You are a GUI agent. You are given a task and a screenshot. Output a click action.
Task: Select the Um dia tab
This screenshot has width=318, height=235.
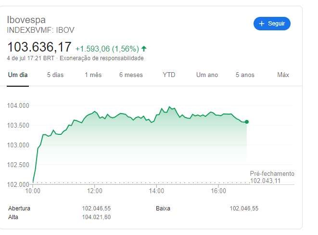[18, 75]
